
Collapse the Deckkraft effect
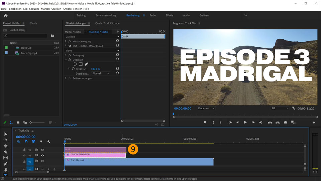tap(66, 60)
